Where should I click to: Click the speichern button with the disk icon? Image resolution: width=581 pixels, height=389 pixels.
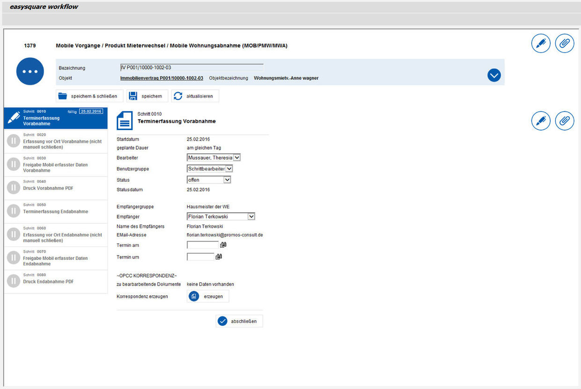tap(147, 96)
